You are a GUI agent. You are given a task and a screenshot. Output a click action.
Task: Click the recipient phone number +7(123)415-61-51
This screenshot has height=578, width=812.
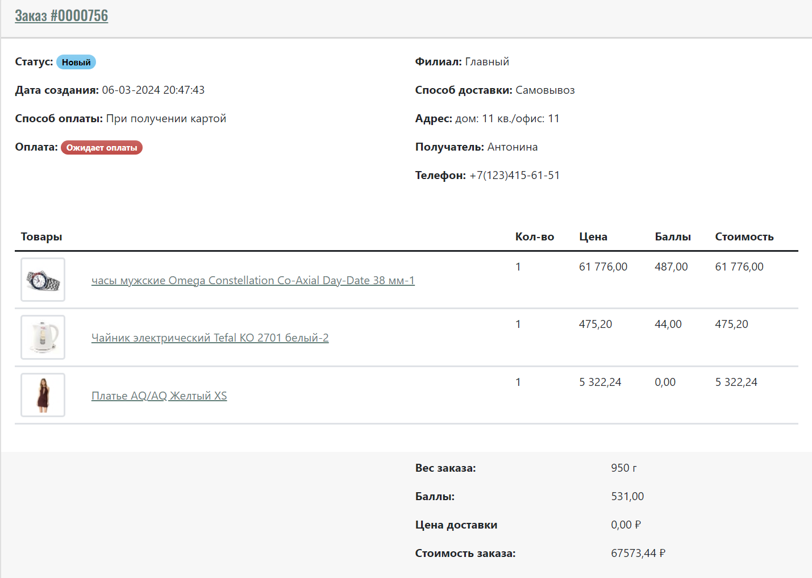tap(514, 176)
